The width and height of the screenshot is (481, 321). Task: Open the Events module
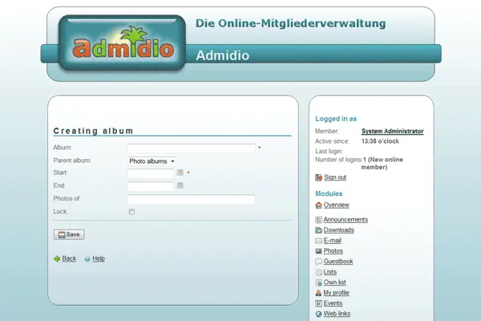coord(333,303)
